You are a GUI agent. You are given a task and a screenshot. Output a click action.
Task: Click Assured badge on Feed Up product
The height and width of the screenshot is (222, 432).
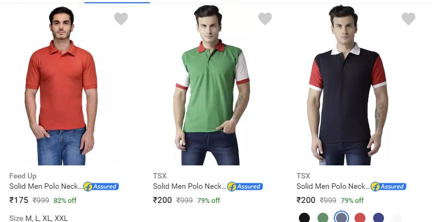tap(101, 187)
